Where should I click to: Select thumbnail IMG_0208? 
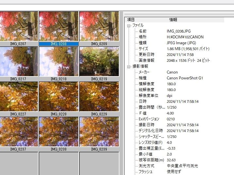click(x=59, y=26)
